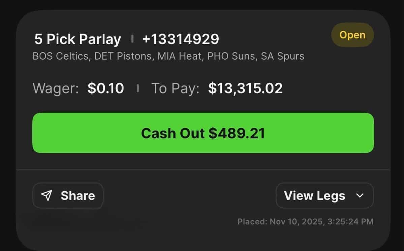The height and width of the screenshot is (251, 404).
Task: Click the To Pay label
Action: click(175, 88)
